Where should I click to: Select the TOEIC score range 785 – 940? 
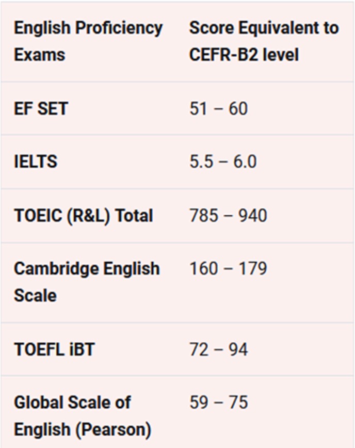[x=228, y=215]
